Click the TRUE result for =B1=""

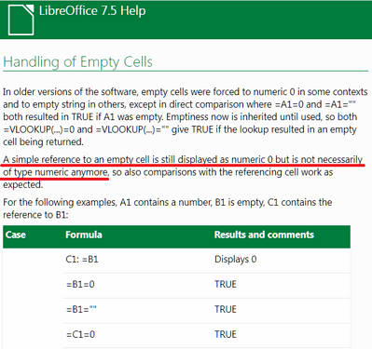pyautogui.click(x=226, y=309)
